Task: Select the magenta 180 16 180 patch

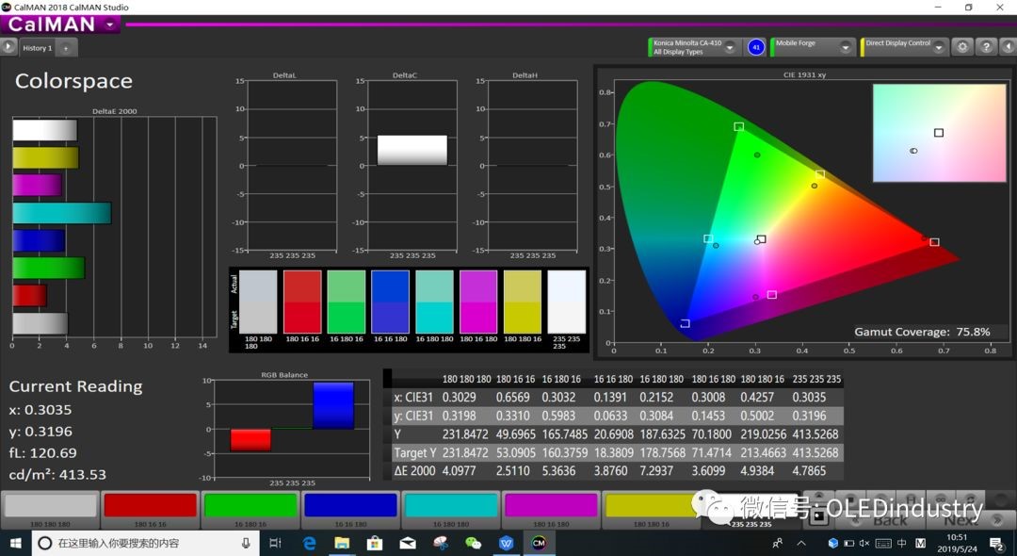Action: point(551,507)
